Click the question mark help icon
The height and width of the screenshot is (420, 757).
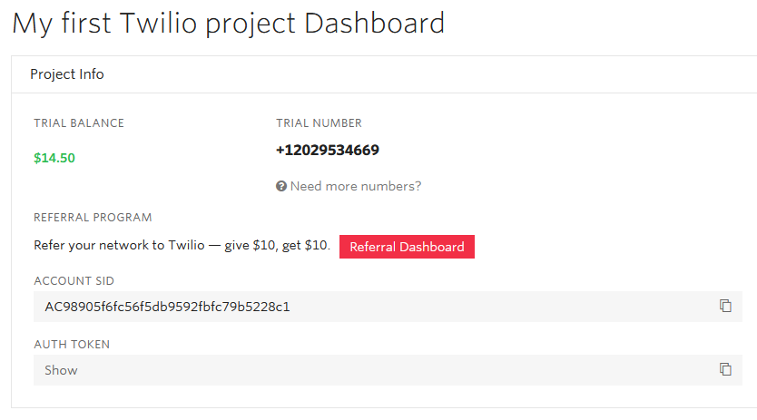pyautogui.click(x=281, y=186)
